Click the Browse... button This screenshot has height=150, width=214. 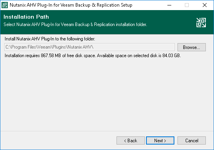tap(191, 47)
